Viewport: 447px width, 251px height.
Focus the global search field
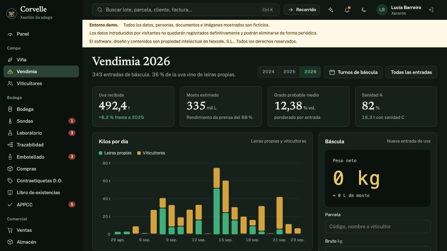186,10
